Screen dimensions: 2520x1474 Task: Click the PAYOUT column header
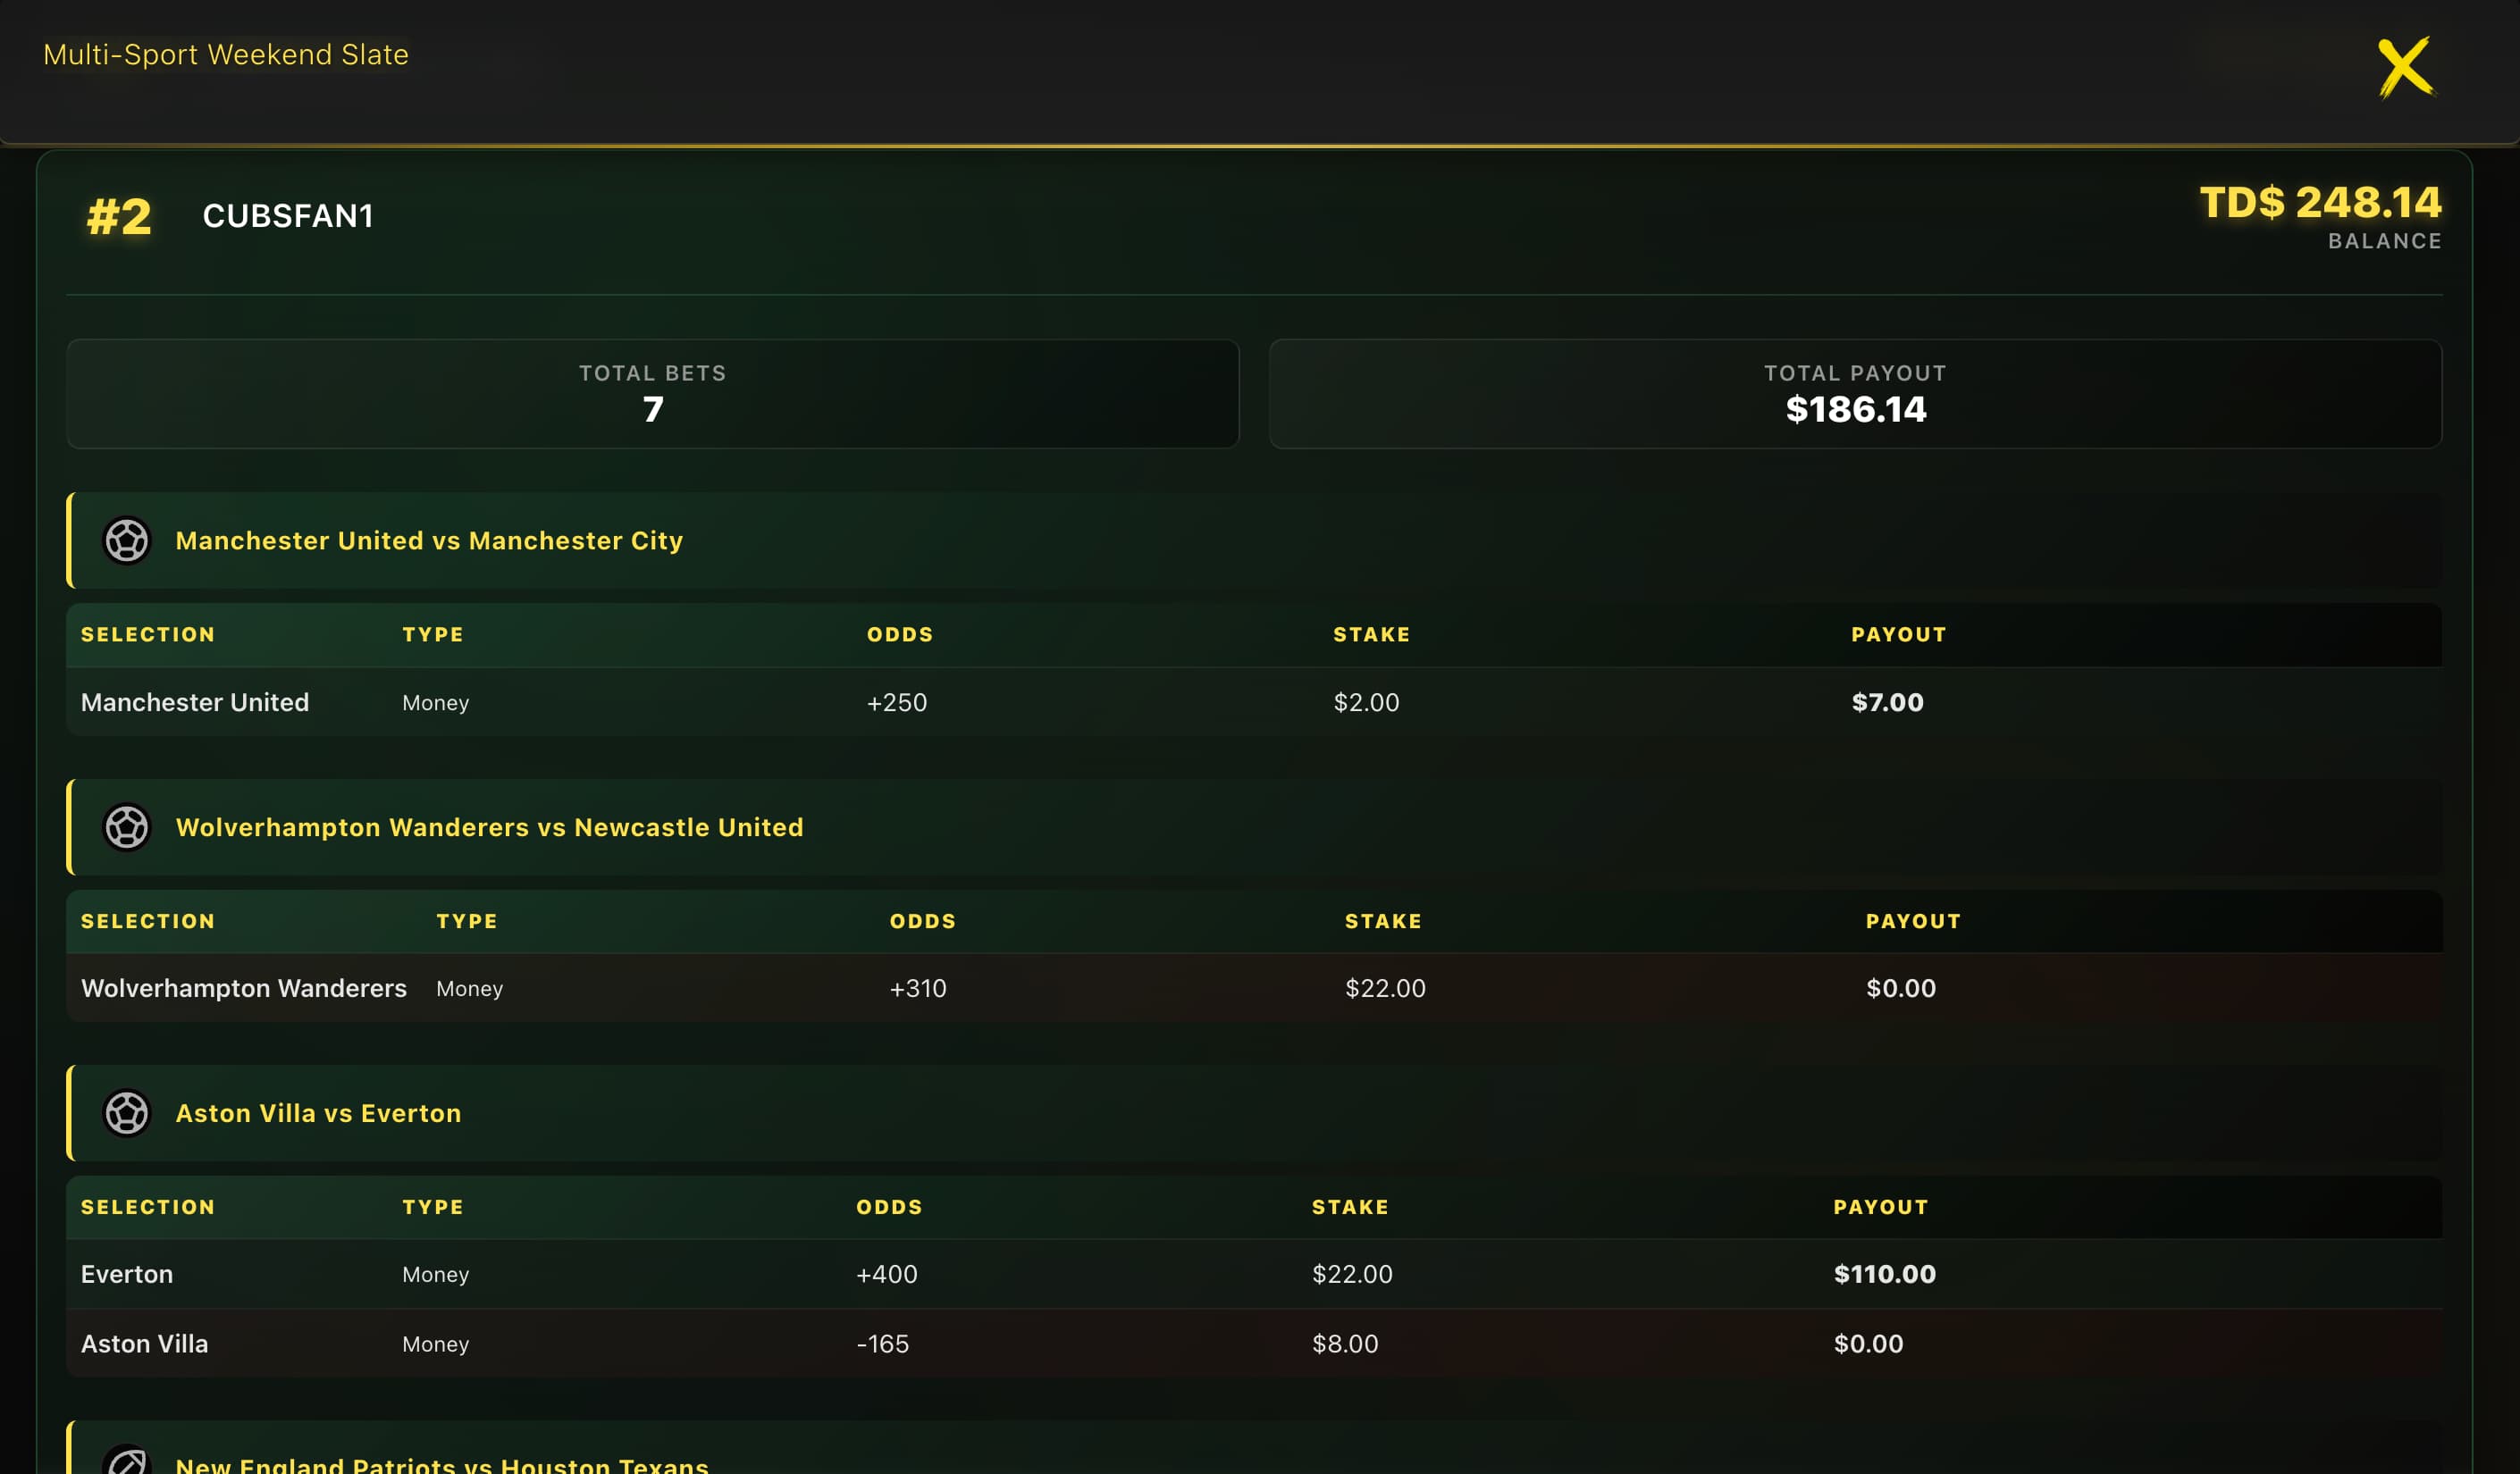click(x=1898, y=634)
